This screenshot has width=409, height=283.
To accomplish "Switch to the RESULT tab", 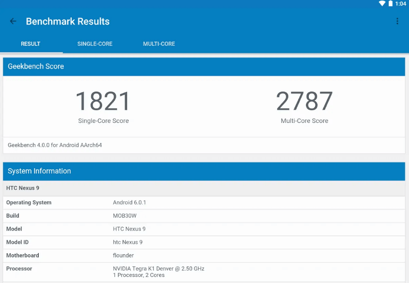I will tap(31, 44).
